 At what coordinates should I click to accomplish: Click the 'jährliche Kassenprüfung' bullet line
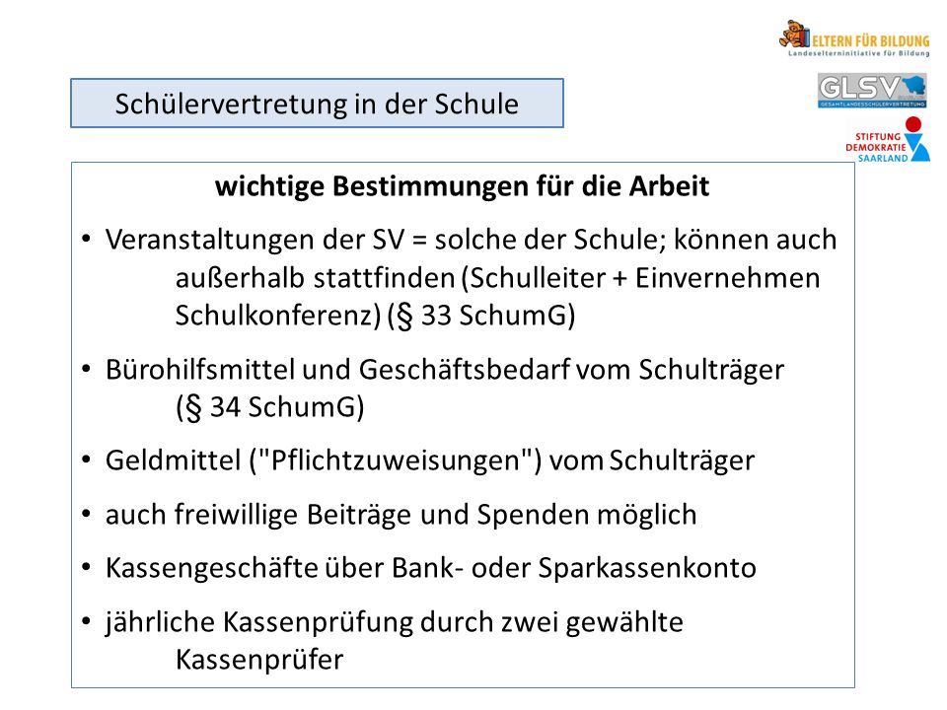click(394, 622)
